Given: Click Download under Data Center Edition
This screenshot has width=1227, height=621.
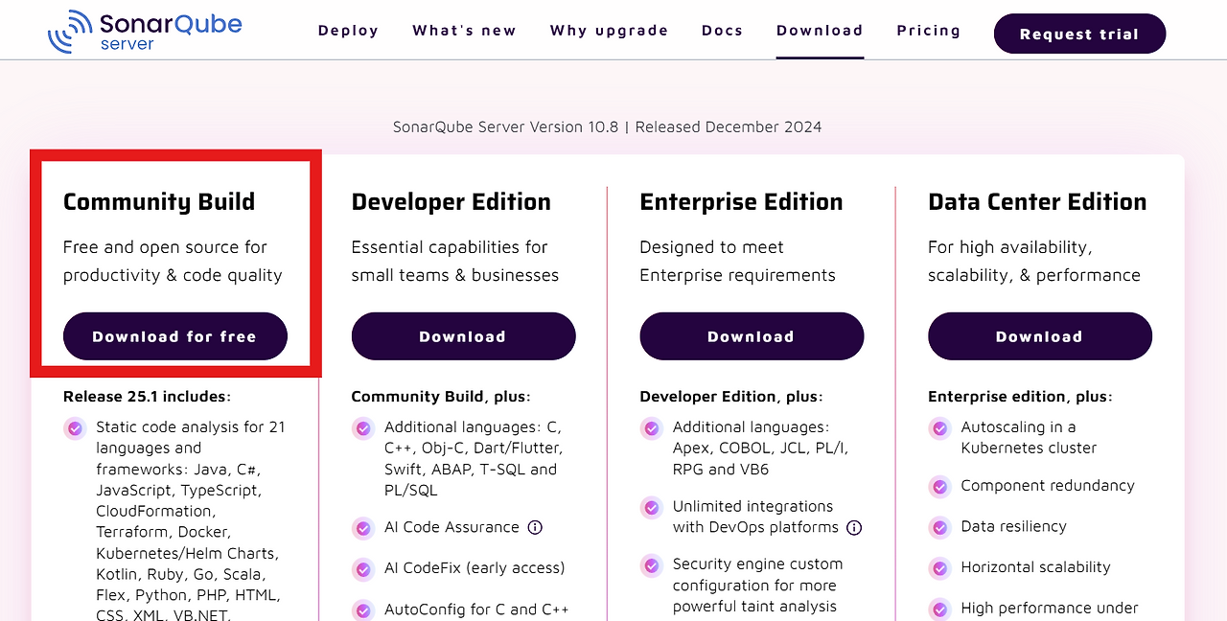Looking at the screenshot, I should pos(1039,336).
